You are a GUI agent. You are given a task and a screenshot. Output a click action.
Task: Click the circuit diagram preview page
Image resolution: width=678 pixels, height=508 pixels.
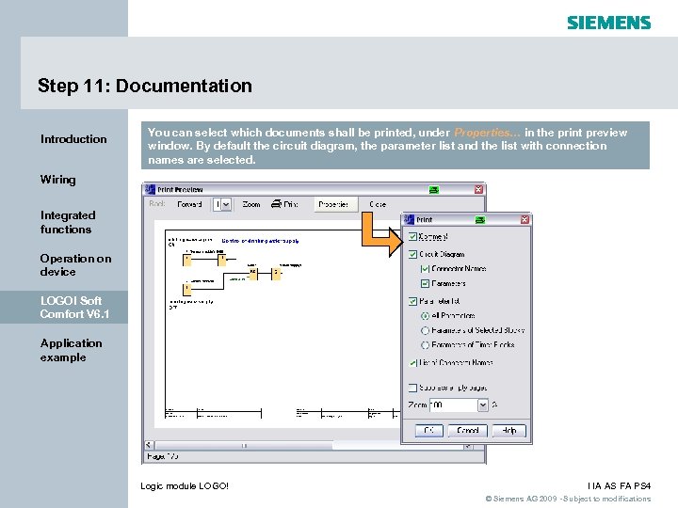(277, 324)
